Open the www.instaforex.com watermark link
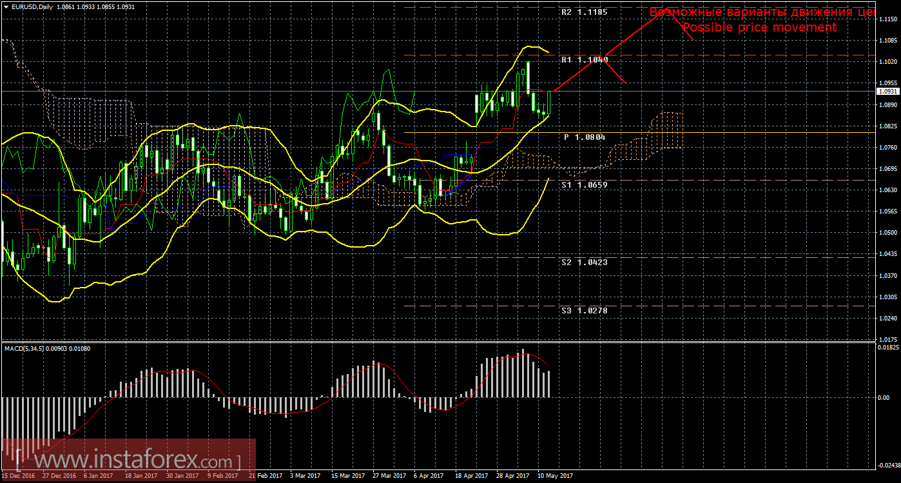 click(127, 460)
